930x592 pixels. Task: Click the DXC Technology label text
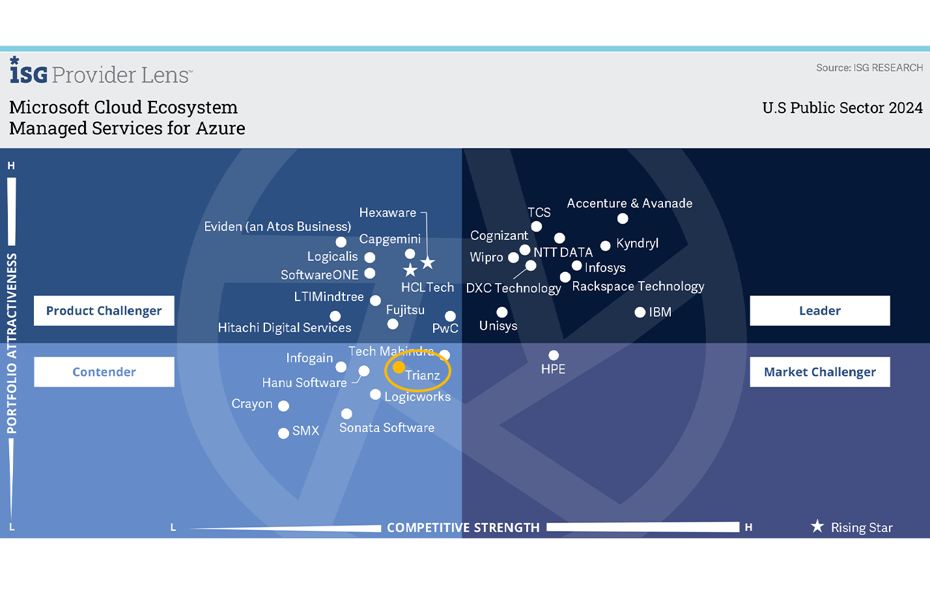click(x=513, y=288)
